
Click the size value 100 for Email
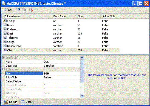point(80,33)
